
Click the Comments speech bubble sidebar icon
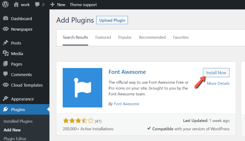pyautogui.click(x=5, y=74)
